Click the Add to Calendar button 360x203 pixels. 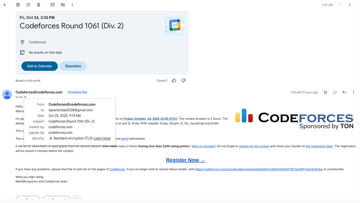pyautogui.click(x=39, y=66)
